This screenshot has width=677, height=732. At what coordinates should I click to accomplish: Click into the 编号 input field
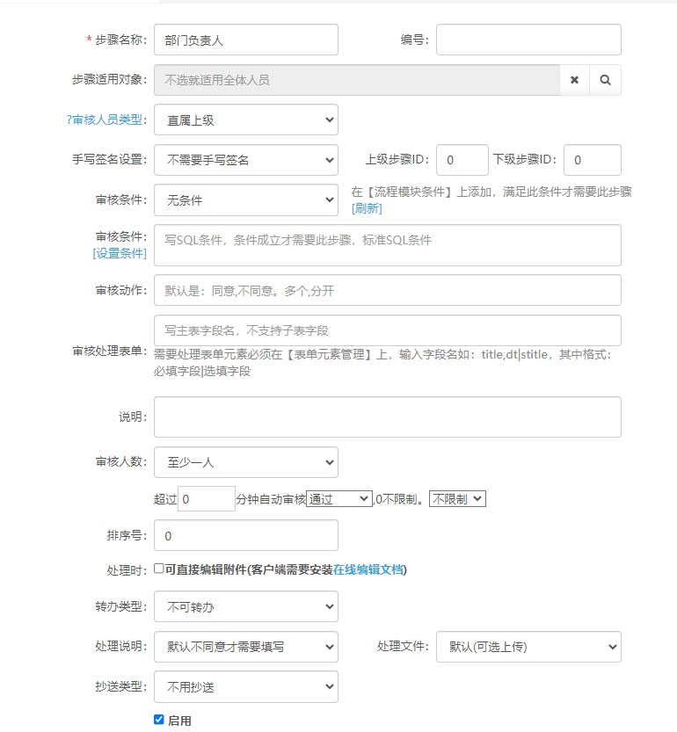tap(528, 40)
